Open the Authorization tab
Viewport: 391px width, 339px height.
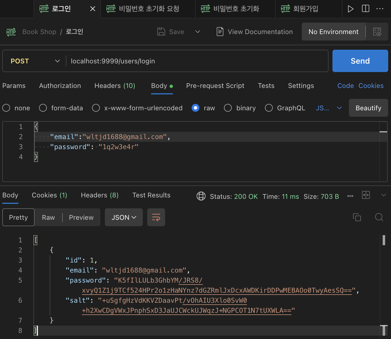tap(60, 86)
